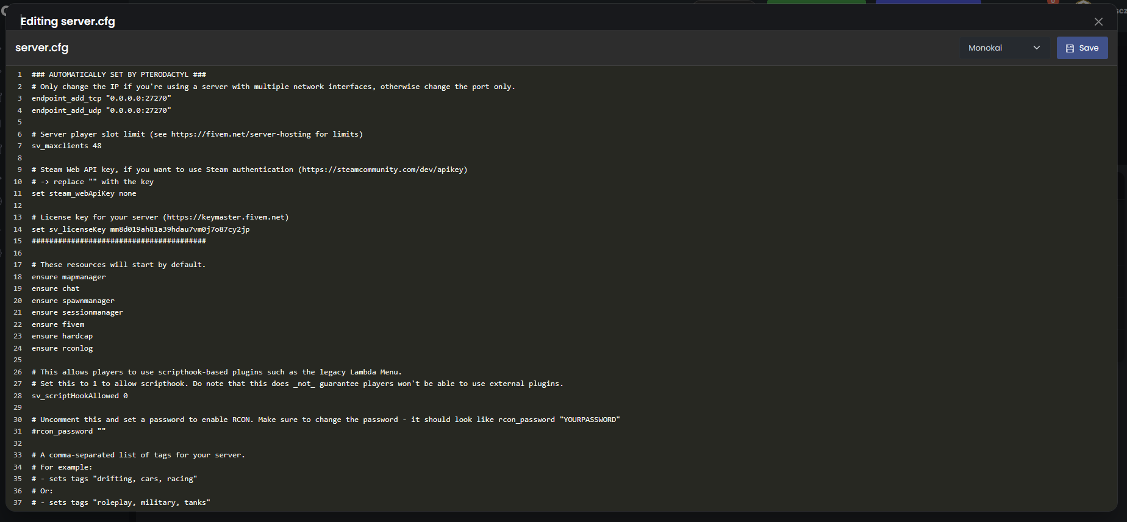Close the Editing server.cfg dialog
The height and width of the screenshot is (522, 1127).
(x=1098, y=22)
